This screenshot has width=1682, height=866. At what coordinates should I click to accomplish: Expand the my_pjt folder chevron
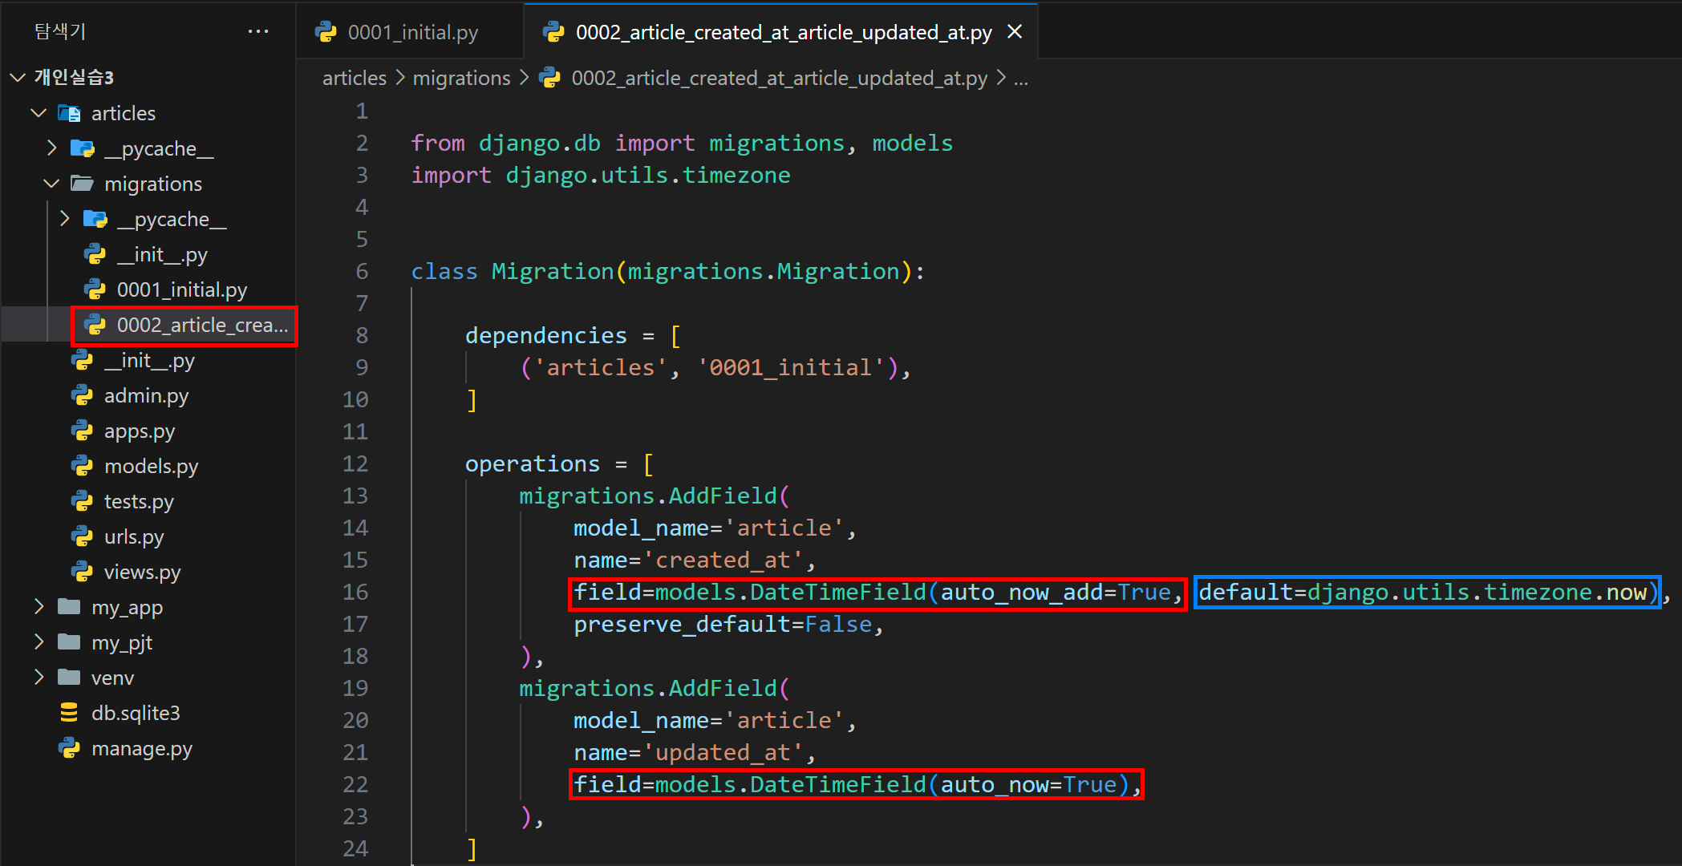(x=39, y=642)
